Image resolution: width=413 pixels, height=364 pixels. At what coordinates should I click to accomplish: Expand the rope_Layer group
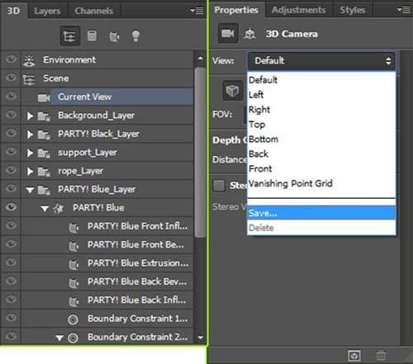(30, 172)
